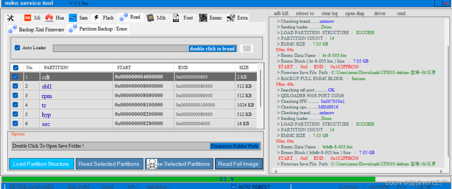Click the PARTITION column header
The image size is (452, 189).
click(76, 68)
